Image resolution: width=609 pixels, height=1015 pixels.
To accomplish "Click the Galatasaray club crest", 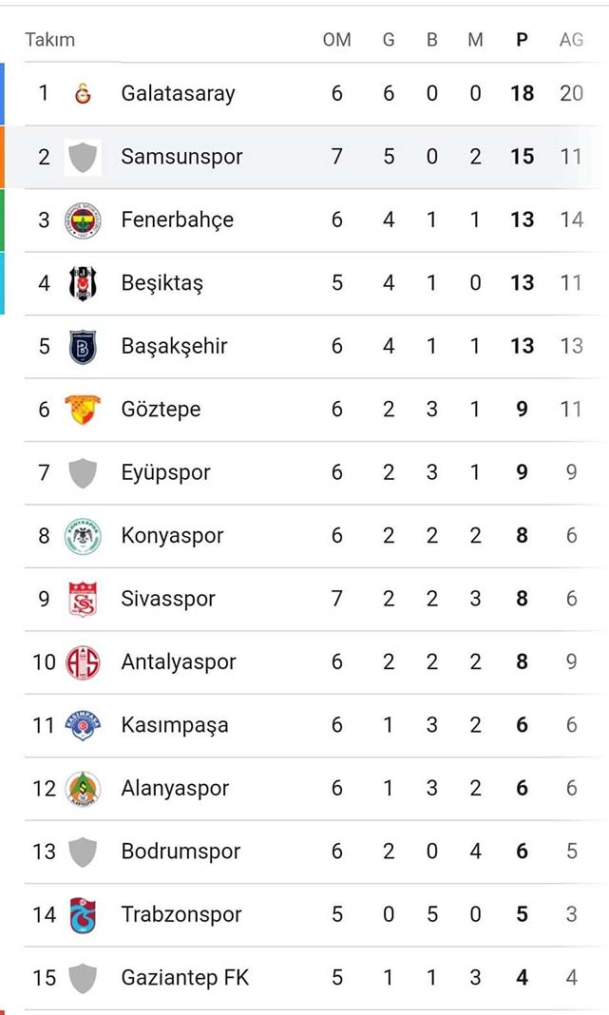I will [84, 93].
